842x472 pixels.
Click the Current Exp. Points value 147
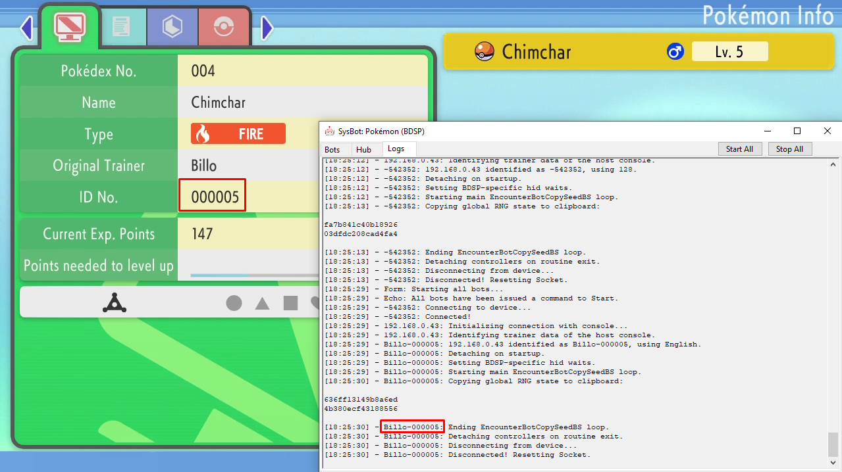[x=202, y=234]
